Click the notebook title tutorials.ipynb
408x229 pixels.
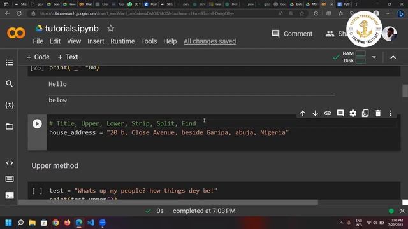pyautogui.click(x=72, y=28)
